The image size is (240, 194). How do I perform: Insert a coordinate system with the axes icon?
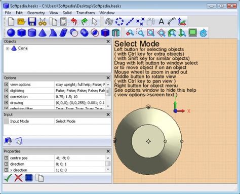click(x=182, y=22)
